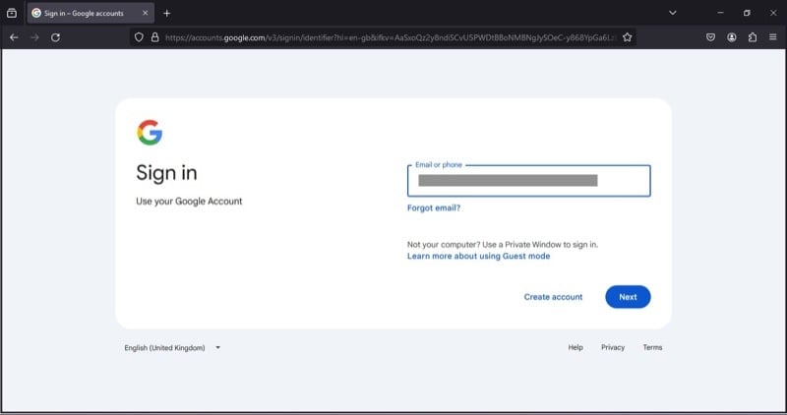
Task: Click the Next button
Action: coord(628,297)
